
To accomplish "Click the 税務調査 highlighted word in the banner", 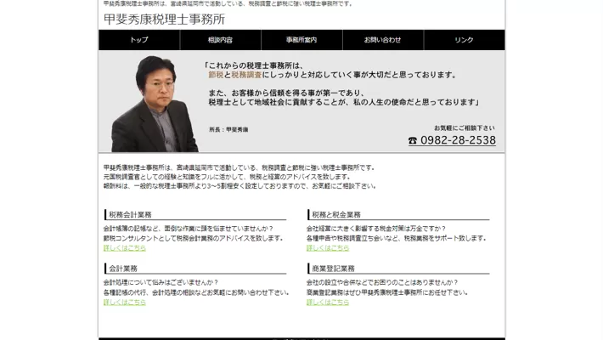I will click(x=245, y=75).
